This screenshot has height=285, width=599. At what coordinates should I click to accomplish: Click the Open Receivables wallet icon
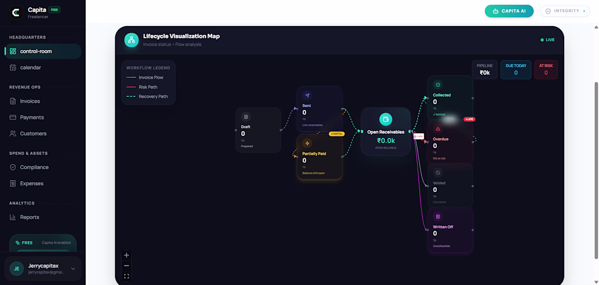pyautogui.click(x=386, y=119)
